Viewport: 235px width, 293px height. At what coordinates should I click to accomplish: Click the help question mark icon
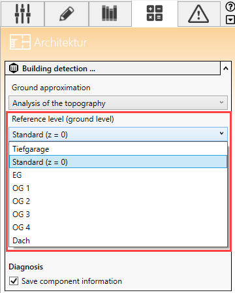(x=230, y=7)
